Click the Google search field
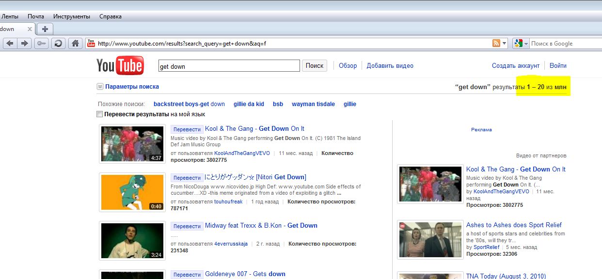The image size is (602, 279). 565,43
